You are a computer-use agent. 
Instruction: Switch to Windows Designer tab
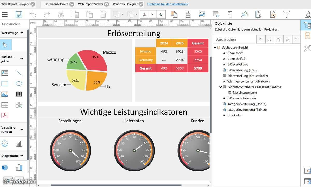point(128,4)
